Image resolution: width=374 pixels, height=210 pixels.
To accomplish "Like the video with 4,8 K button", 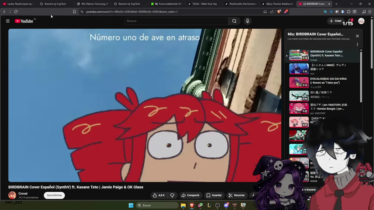I will 159,195.
